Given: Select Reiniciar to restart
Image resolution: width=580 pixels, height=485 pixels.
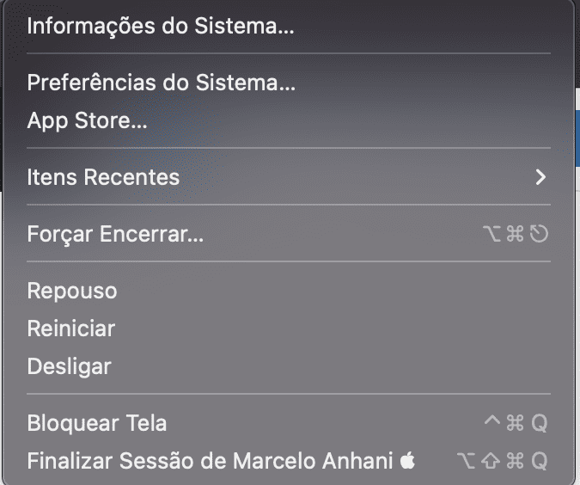Looking at the screenshot, I should (x=71, y=328).
